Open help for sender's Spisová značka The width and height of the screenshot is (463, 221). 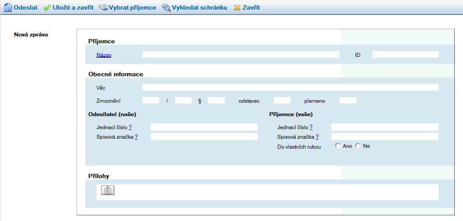tap(136, 137)
